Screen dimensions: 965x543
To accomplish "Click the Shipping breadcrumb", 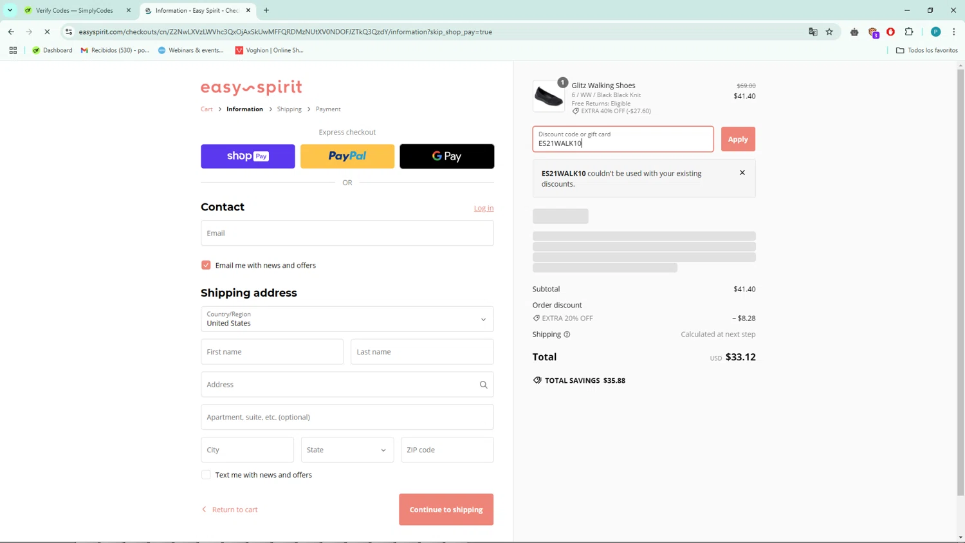I will 289,109.
